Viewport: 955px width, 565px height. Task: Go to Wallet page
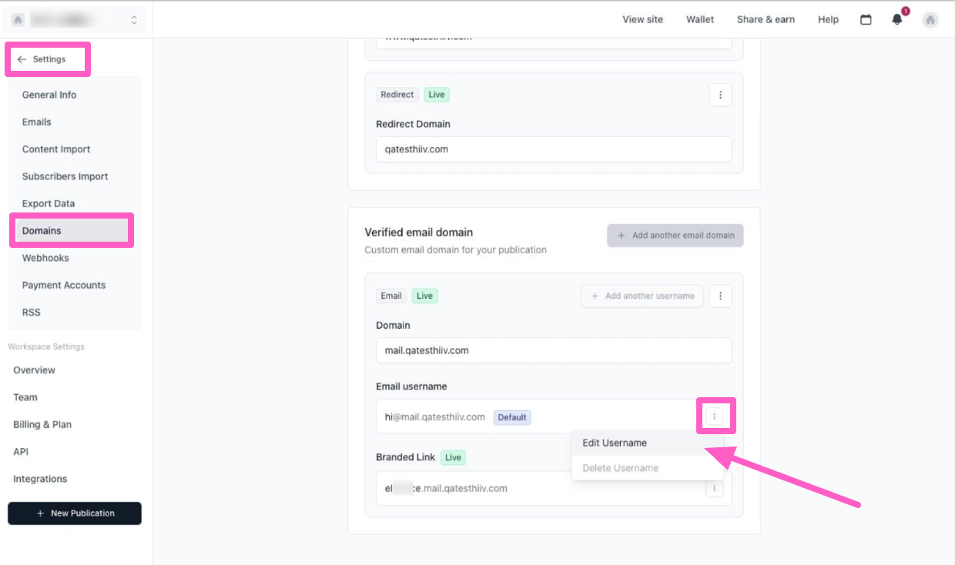[x=700, y=19]
